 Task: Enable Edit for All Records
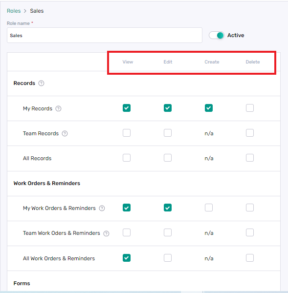[168, 158]
